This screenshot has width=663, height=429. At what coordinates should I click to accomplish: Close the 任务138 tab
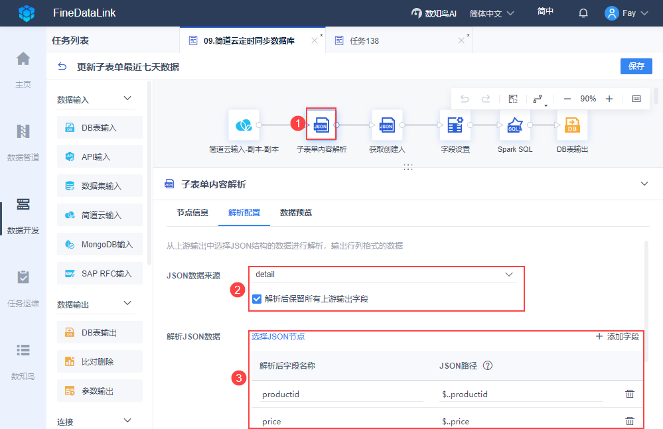[461, 40]
